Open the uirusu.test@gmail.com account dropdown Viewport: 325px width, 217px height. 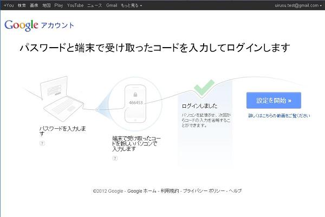(x=298, y=5)
